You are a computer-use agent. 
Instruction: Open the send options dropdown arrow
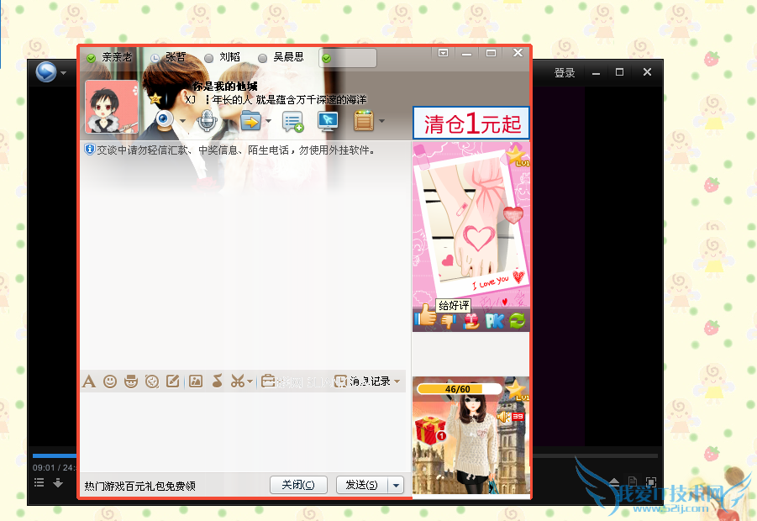[x=396, y=485]
